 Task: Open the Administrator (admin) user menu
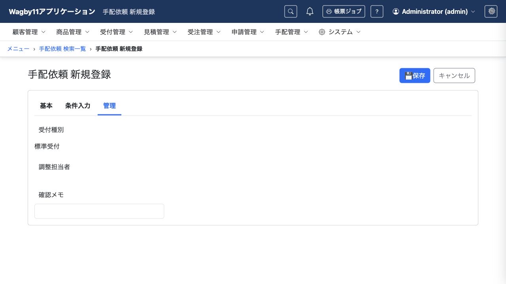[x=434, y=11]
